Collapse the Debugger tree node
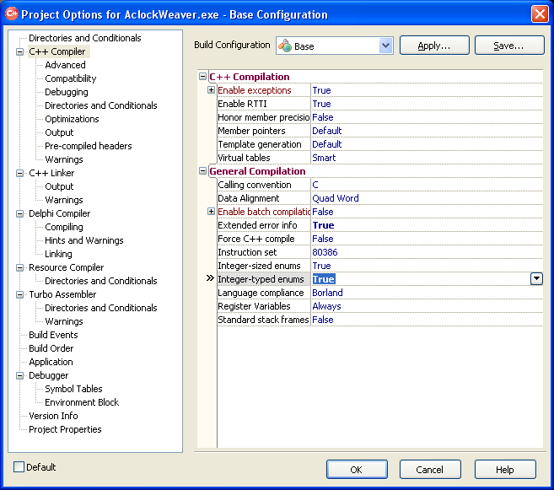 pyautogui.click(x=19, y=375)
